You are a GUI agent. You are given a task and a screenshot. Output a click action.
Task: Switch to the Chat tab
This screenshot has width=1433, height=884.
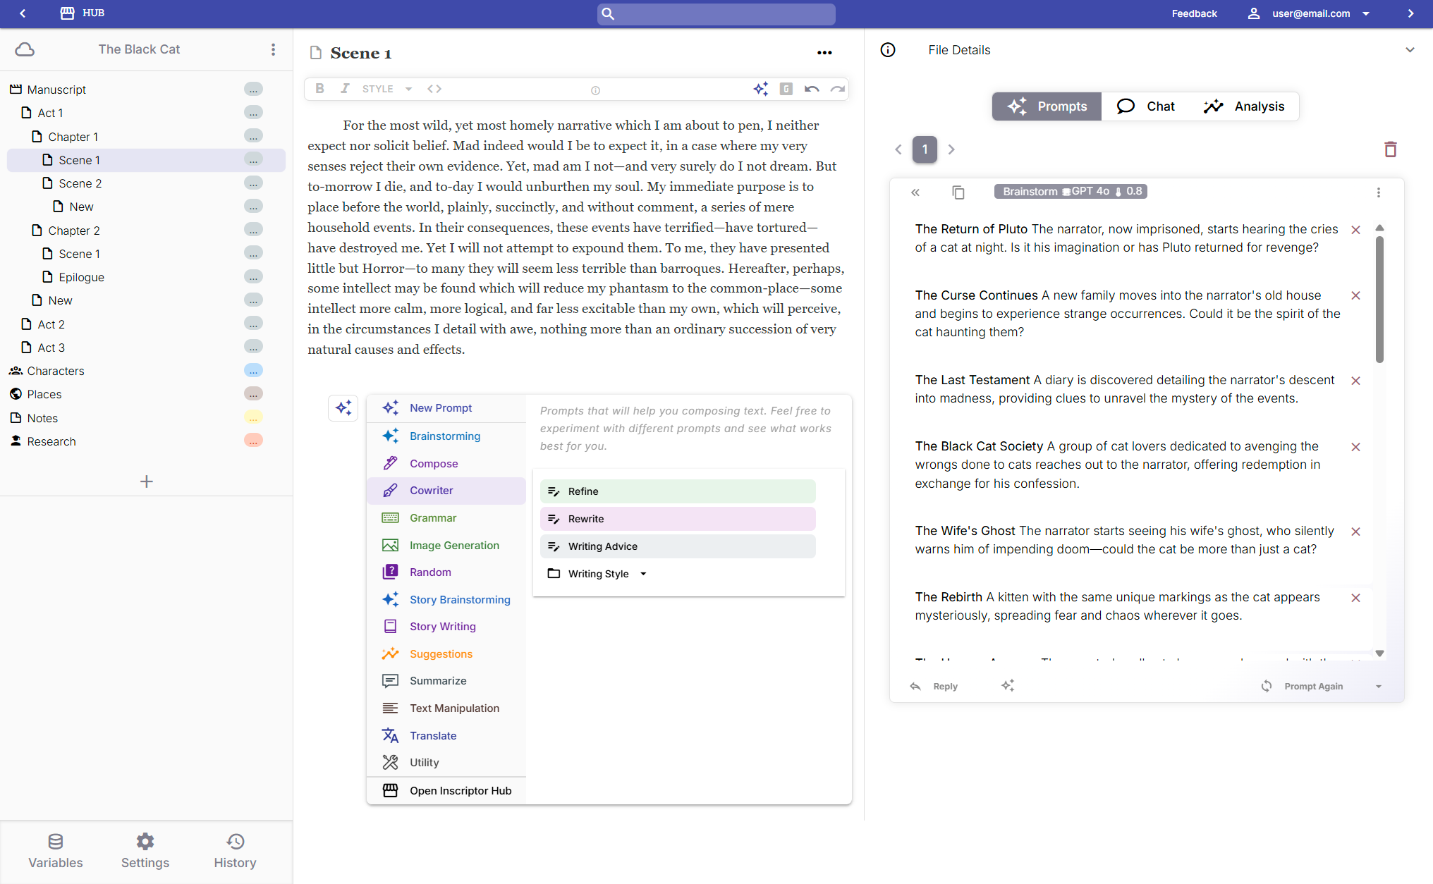click(1146, 106)
